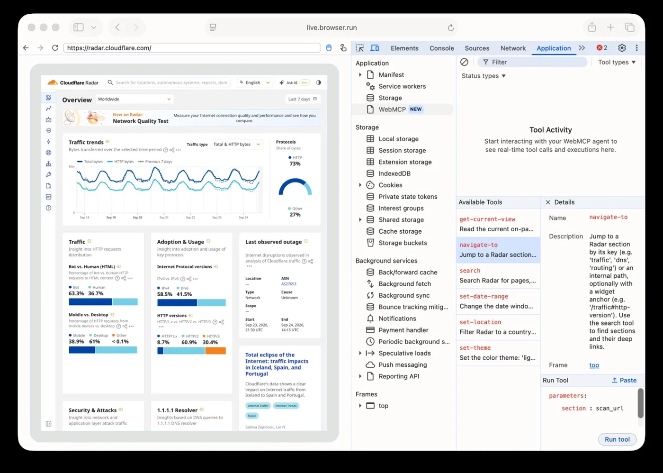Select the set-date-range tool in Available Tools
The width and height of the screenshot is (663, 473).
(498, 301)
